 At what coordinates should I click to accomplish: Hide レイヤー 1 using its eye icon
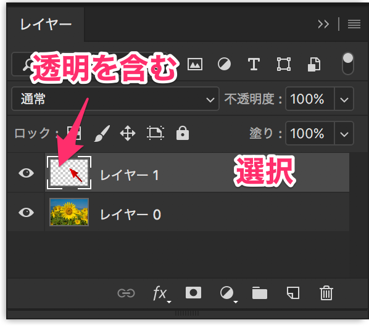[x=26, y=173]
